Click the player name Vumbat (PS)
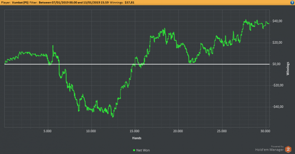The height and width of the screenshot is (154, 295). [20, 3]
